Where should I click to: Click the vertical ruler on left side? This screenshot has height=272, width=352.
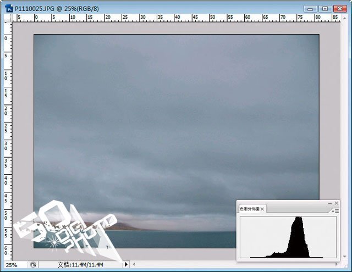click(x=8, y=137)
